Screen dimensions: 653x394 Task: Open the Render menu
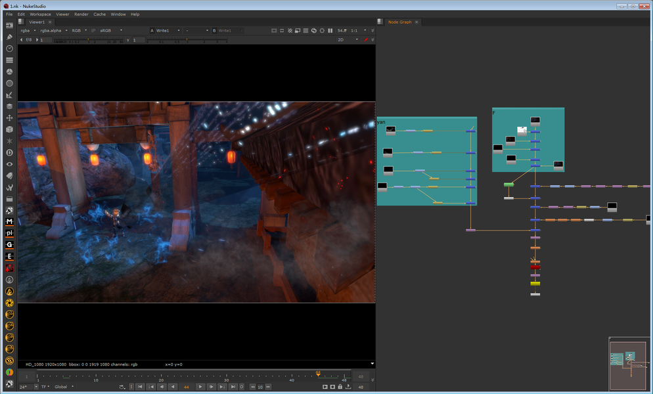81,14
